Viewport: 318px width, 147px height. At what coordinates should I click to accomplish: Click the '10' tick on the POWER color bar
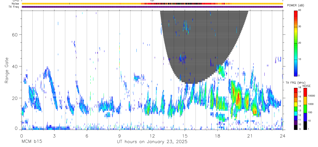point(300,59)
